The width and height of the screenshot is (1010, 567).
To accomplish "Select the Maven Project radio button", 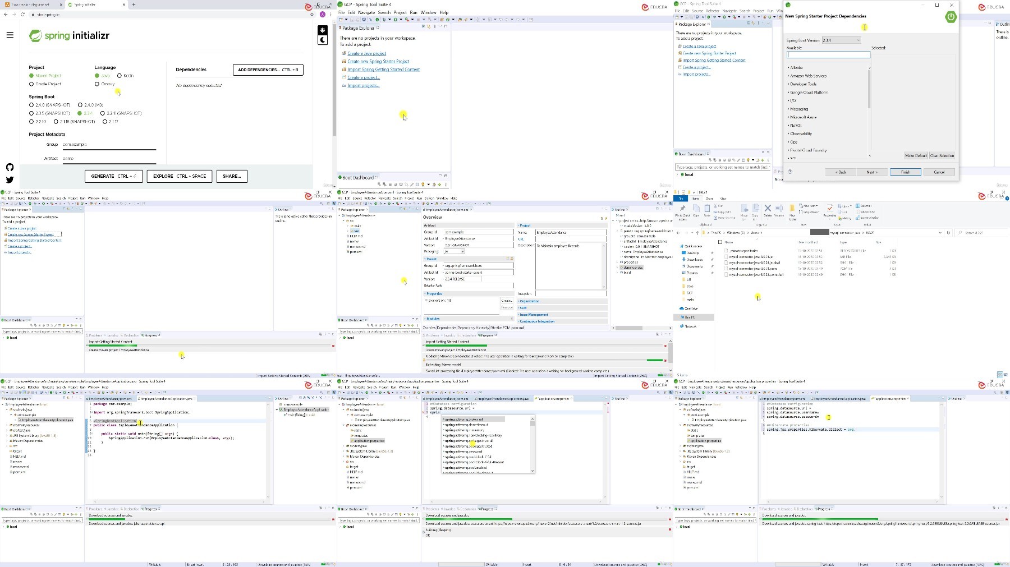I will point(31,75).
